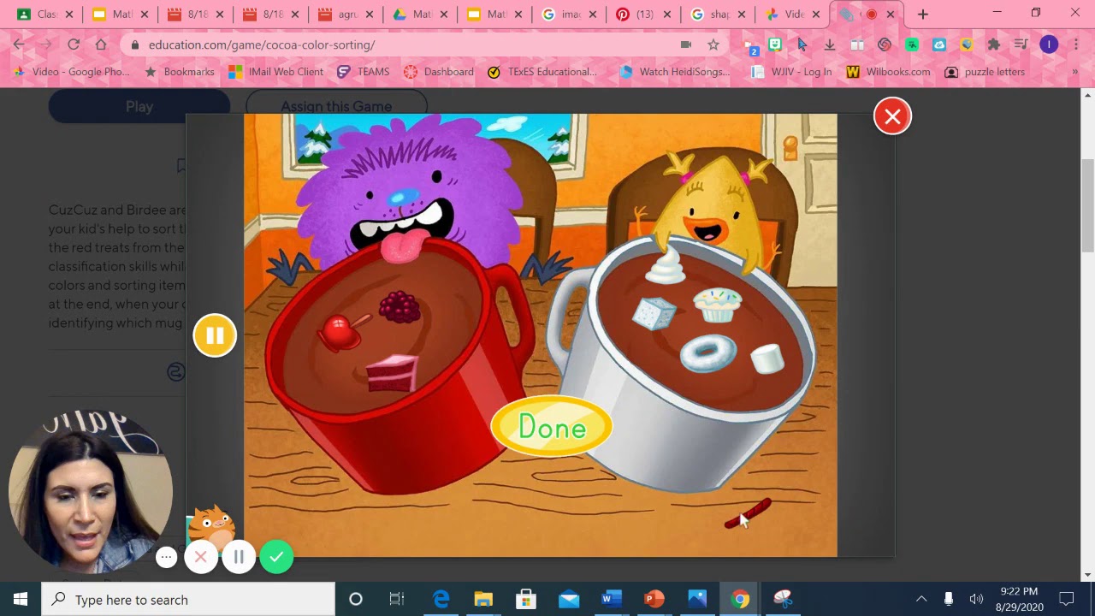
Task: Open File Explorer from the taskbar
Action: click(x=483, y=599)
